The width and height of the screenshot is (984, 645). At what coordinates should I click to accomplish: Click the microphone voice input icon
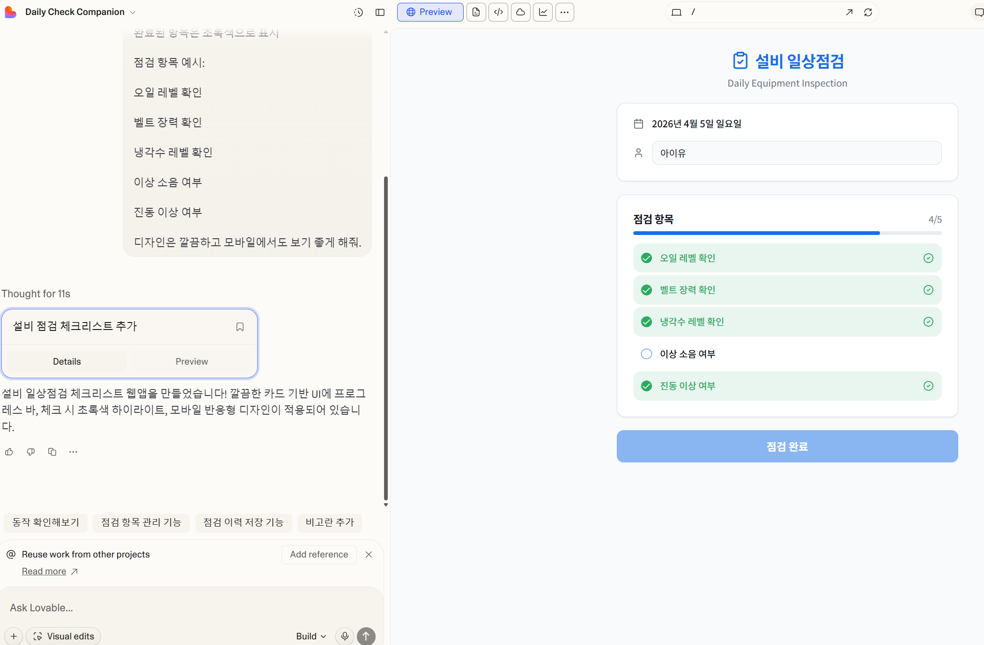pyautogui.click(x=345, y=636)
